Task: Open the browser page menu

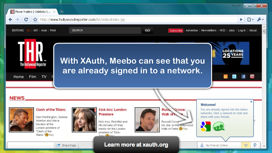Action: [250, 20]
